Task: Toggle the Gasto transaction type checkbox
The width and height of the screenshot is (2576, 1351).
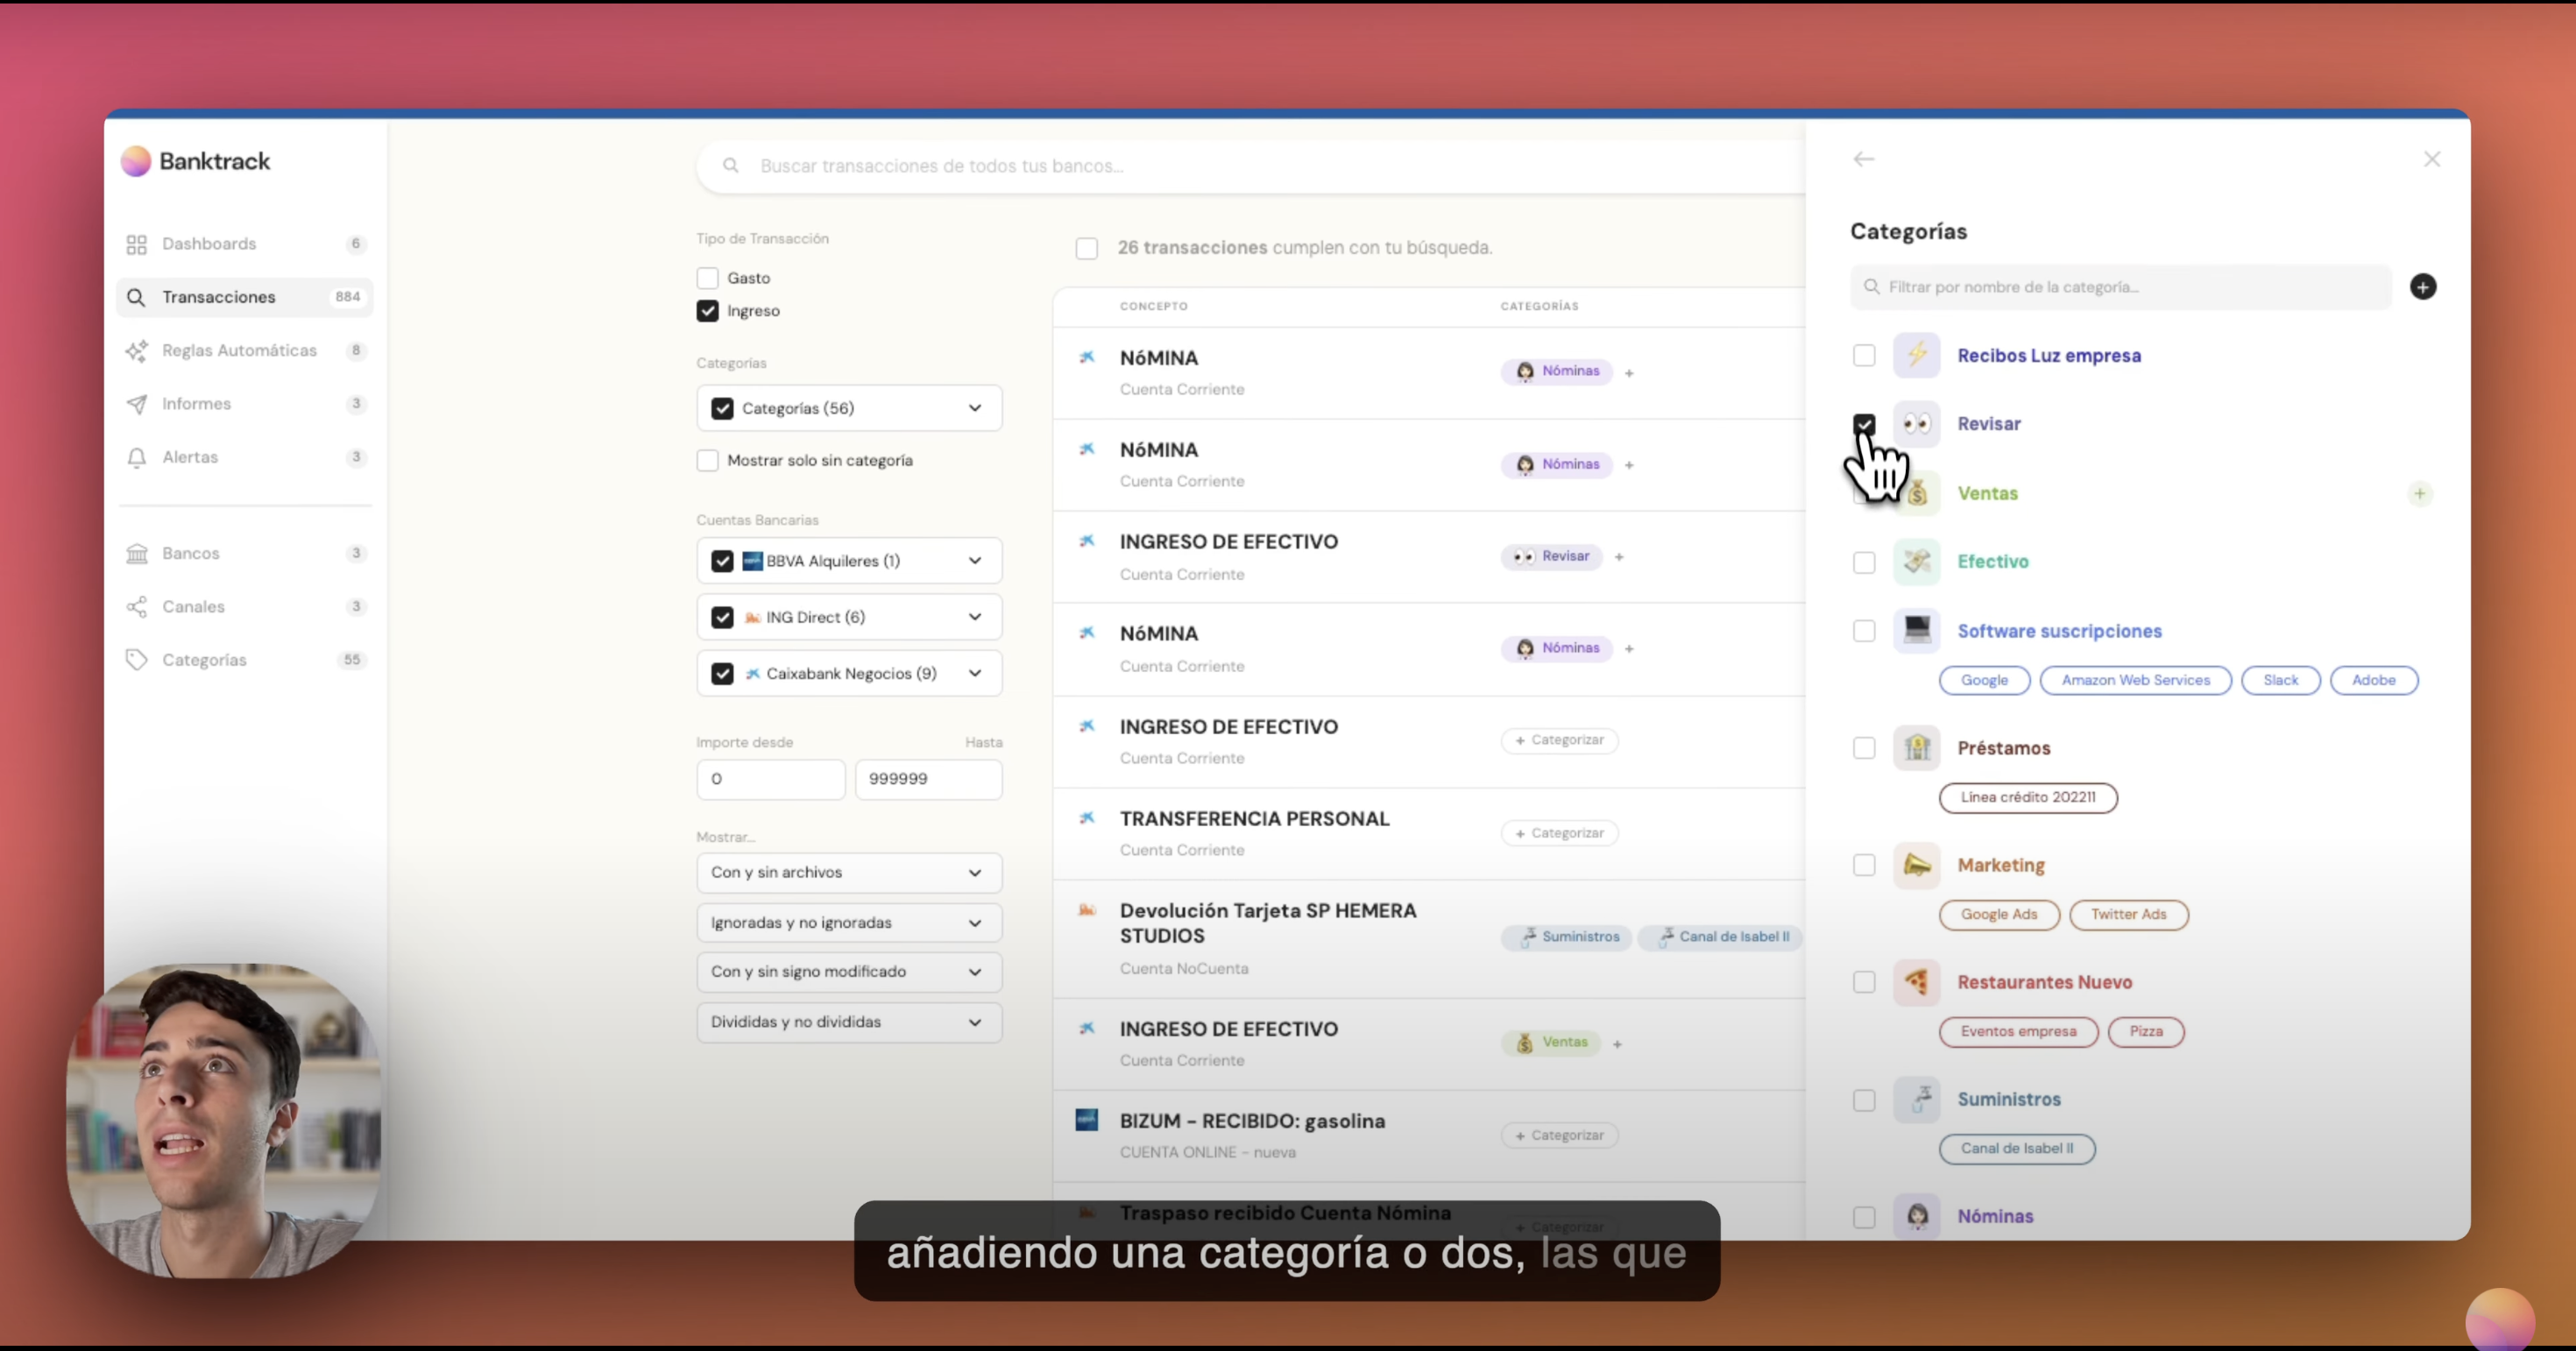Action: [707, 276]
